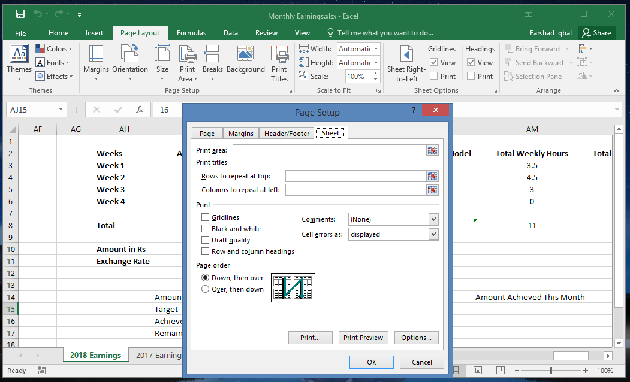Click the Print Preview button
This screenshot has height=382, width=630.
363,337
